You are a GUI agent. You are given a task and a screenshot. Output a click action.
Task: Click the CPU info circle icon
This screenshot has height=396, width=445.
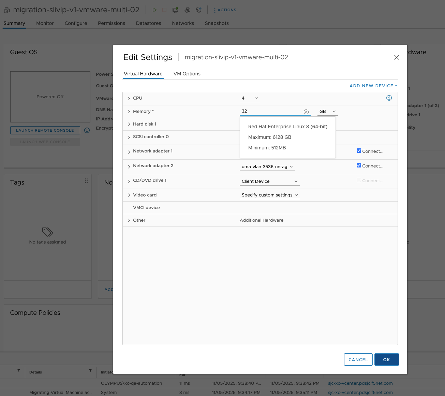(x=389, y=98)
